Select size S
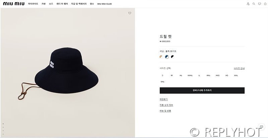This screenshot has width=268, height=138. coord(162,75)
